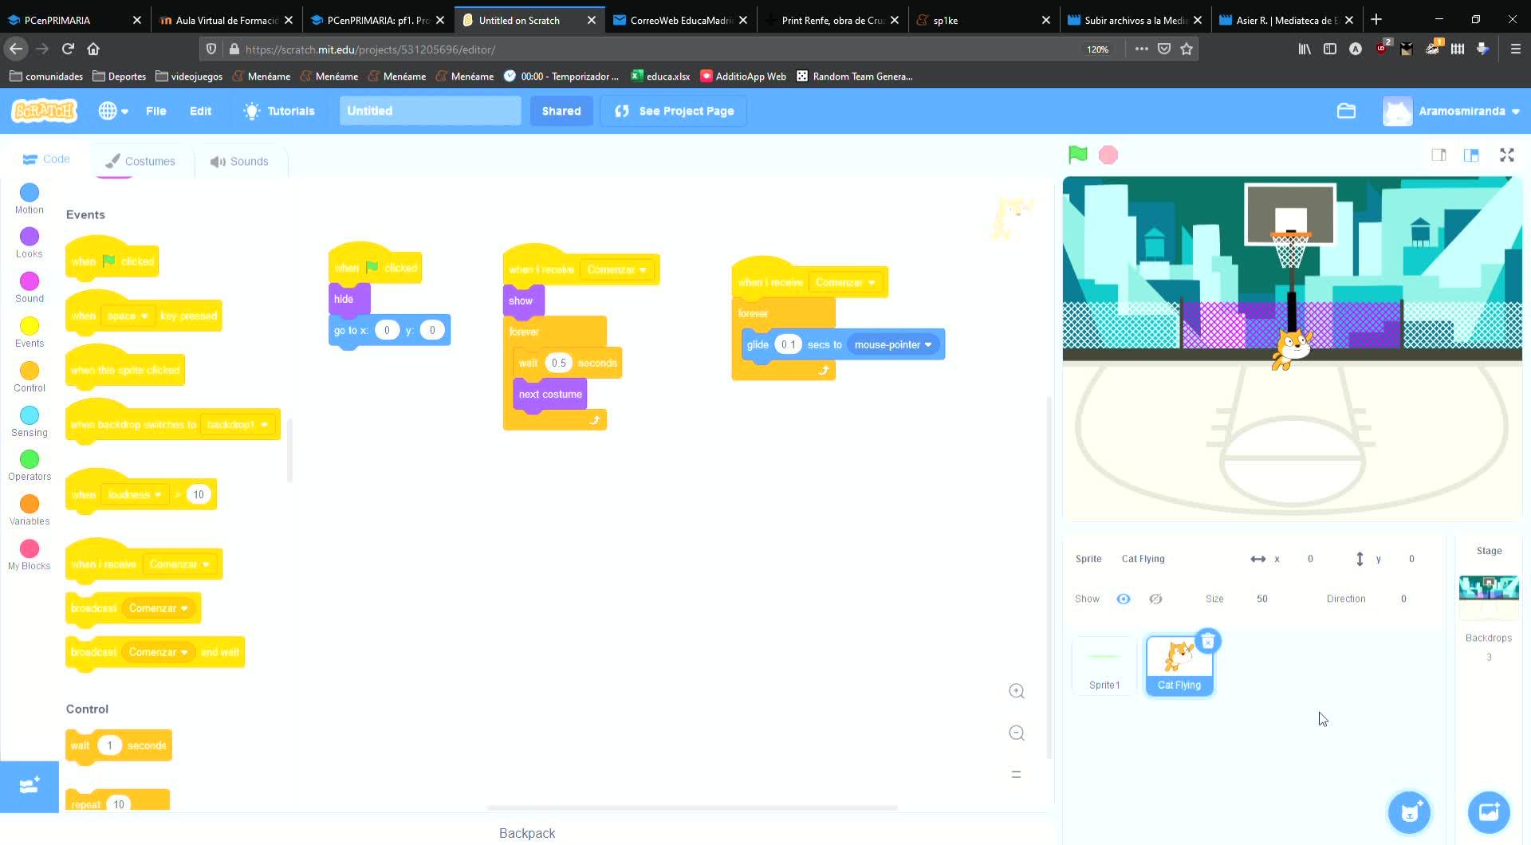Screen dimensions: 1531x845
Task: Edit the sprite y position field
Action: 1411,559
